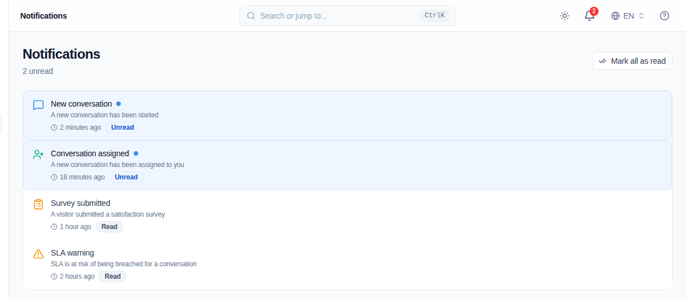Click the Unread badge on New conversation
This screenshot has width=686, height=299.
(x=122, y=127)
